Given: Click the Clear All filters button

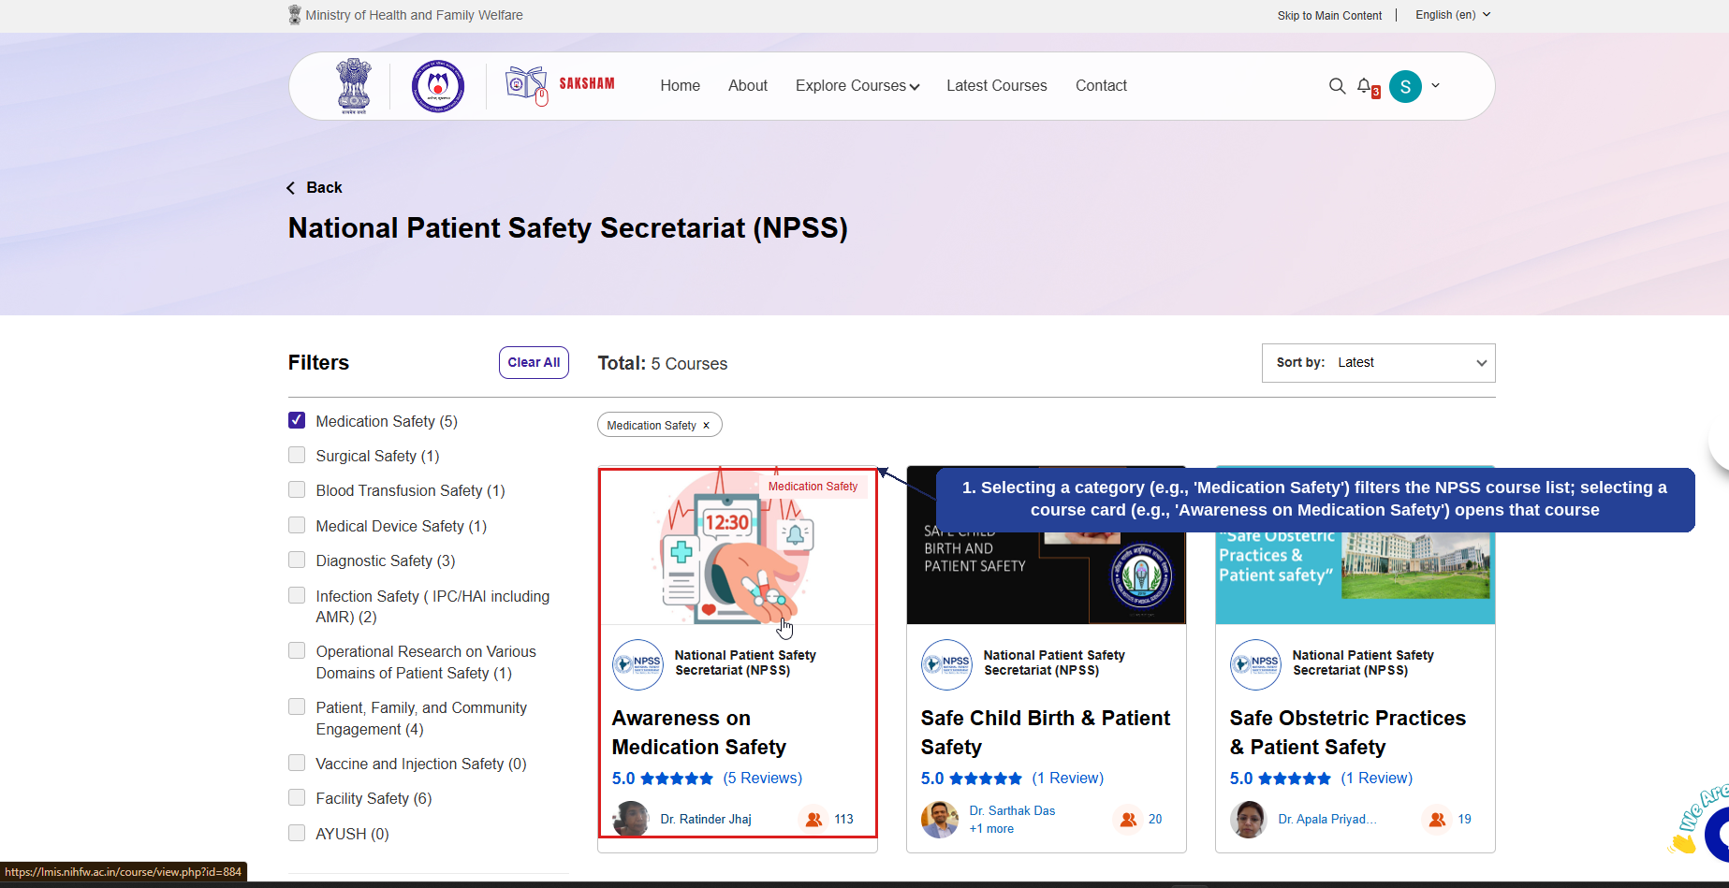Looking at the screenshot, I should tap(534, 363).
